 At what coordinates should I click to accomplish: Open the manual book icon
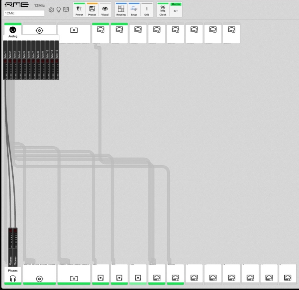tap(66, 9)
